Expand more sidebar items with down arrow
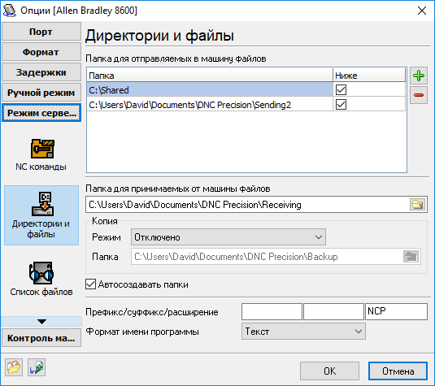Screen dimensions: 435x386 [x=41, y=322]
